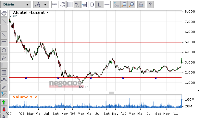199x118 pixels.
Task: Close the Volume panel with x
Action: [x=36, y=97]
